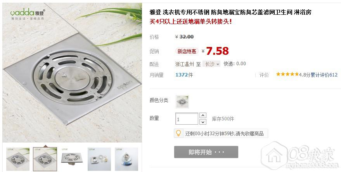The width and height of the screenshot is (341, 172).
Task: Click the 08我家 house watermark logo
Action: coord(299,156)
